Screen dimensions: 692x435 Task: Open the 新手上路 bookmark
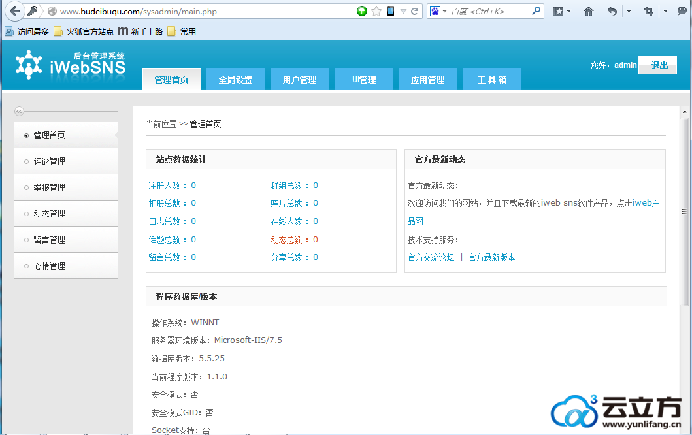140,31
